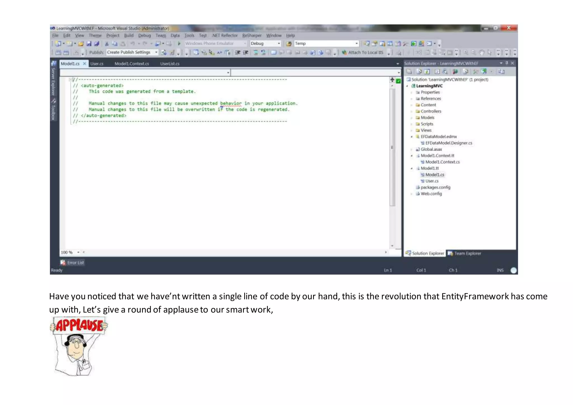Open the editor members navigation dropdown
Image resolution: width=573 pixels, height=405 pixels.
(399, 73)
